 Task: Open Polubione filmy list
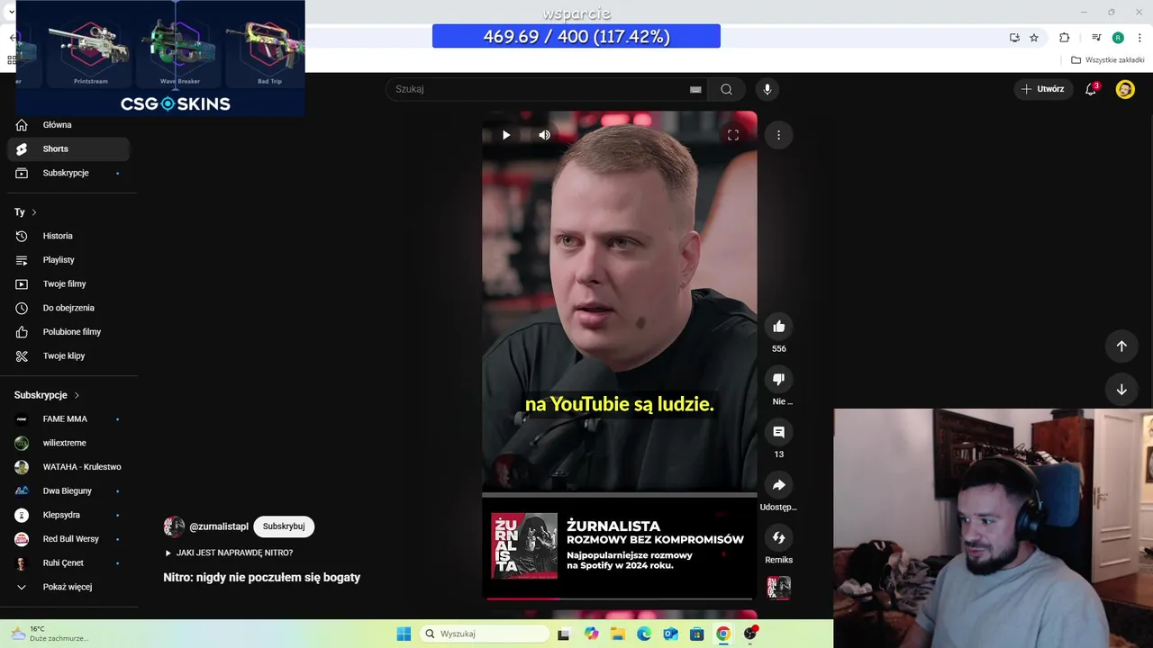click(68, 332)
